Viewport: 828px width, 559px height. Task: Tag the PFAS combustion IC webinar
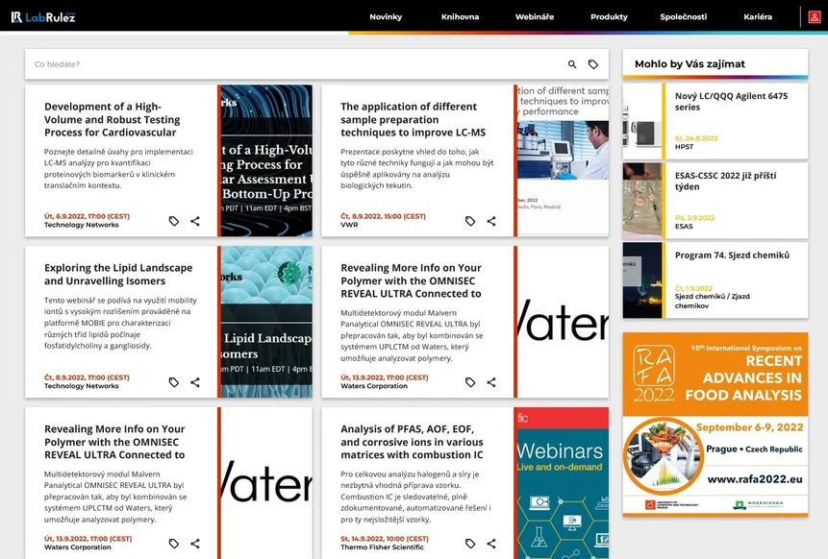(x=470, y=544)
